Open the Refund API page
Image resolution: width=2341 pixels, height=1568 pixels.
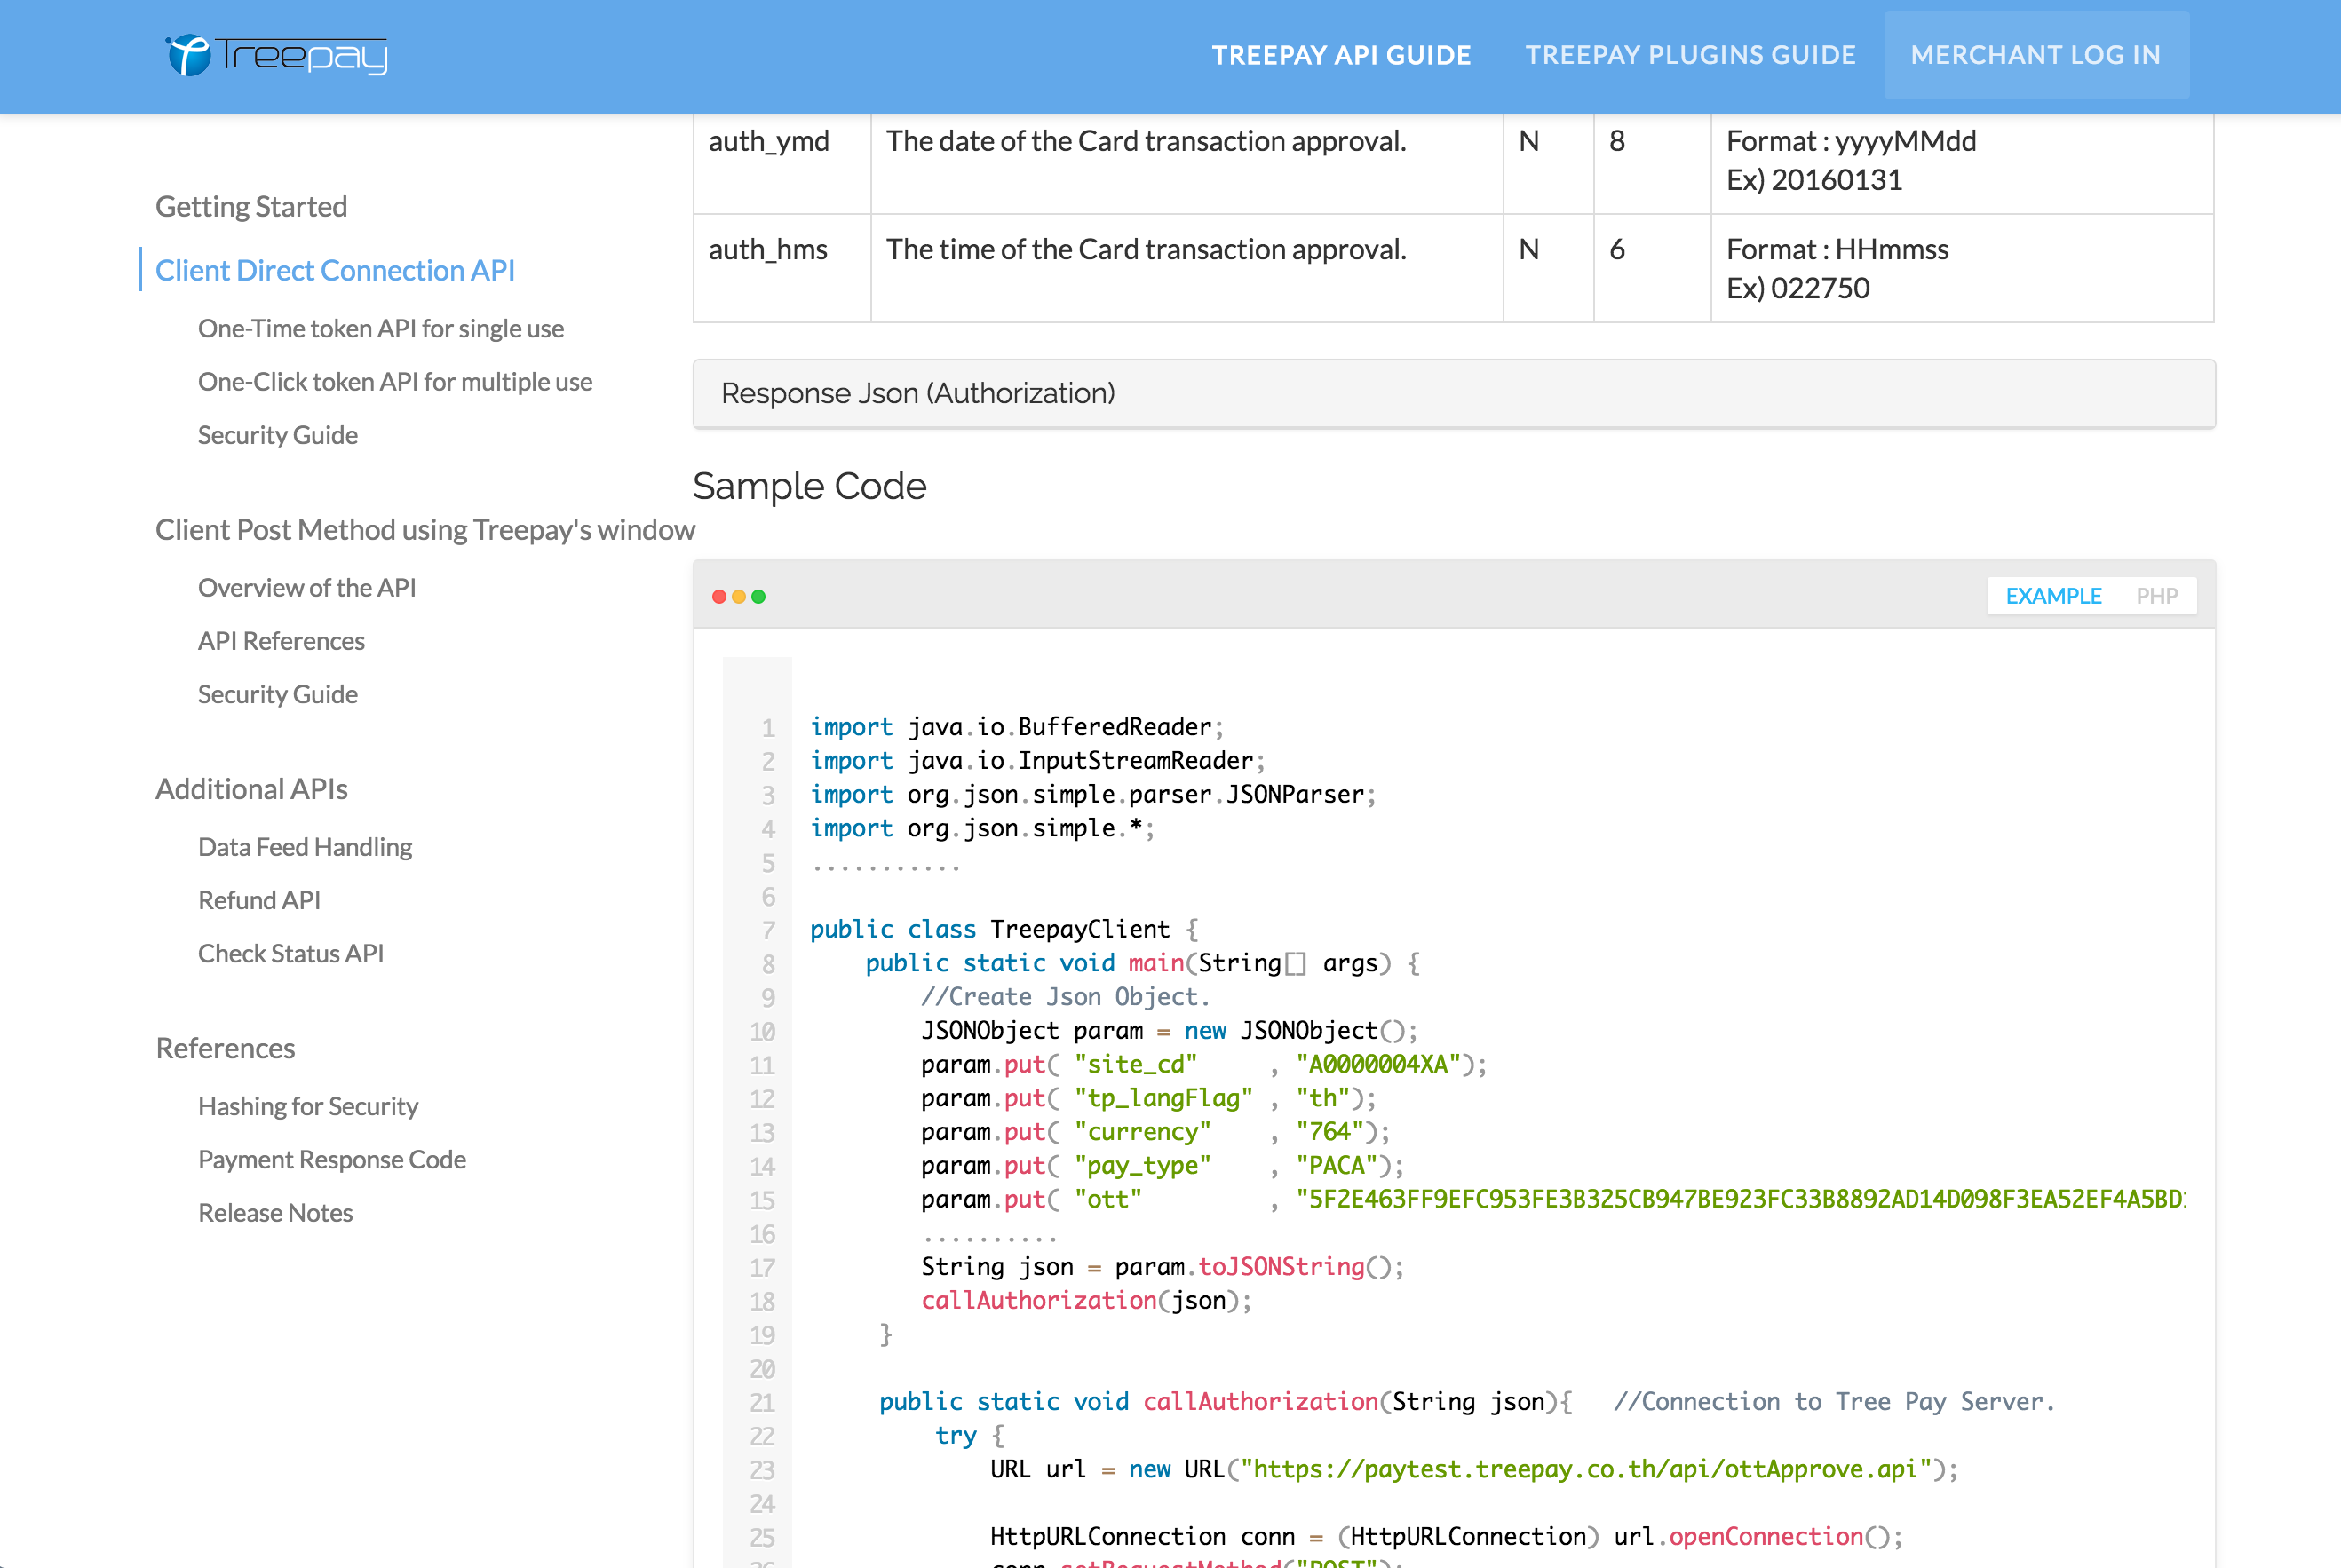click(x=259, y=899)
